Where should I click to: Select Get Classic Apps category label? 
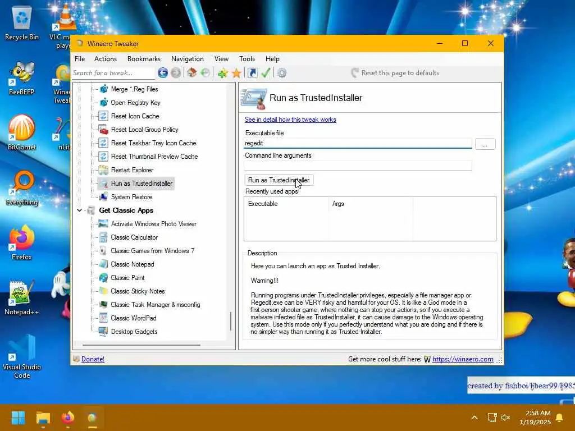point(126,210)
